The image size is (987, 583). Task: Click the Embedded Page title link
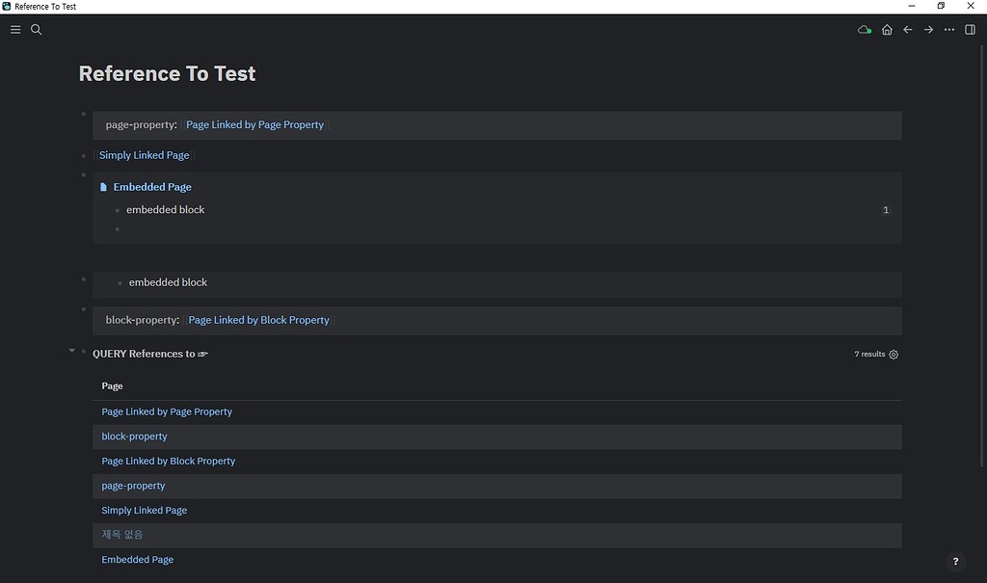tap(152, 187)
